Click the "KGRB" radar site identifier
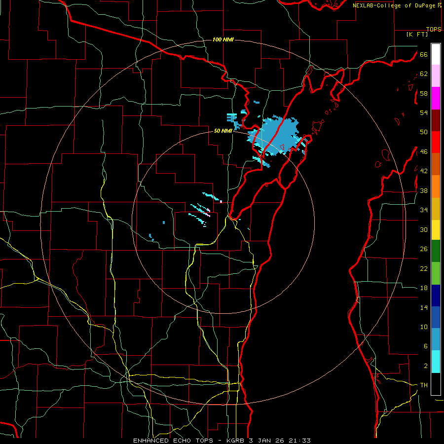 pos(236,441)
